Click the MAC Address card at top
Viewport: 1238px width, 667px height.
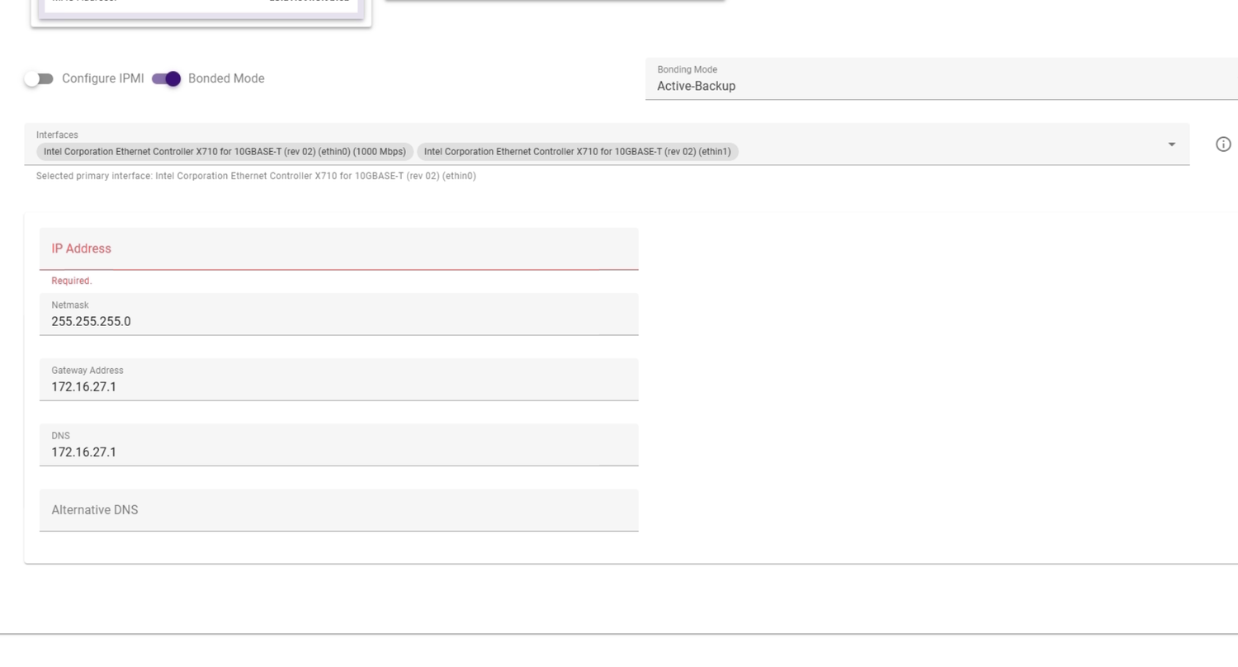point(200,7)
